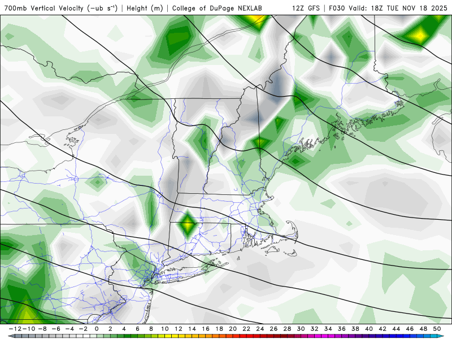
Task: Click the yellow-green diamond maximum over western Massachusetts
Action: point(188,224)
